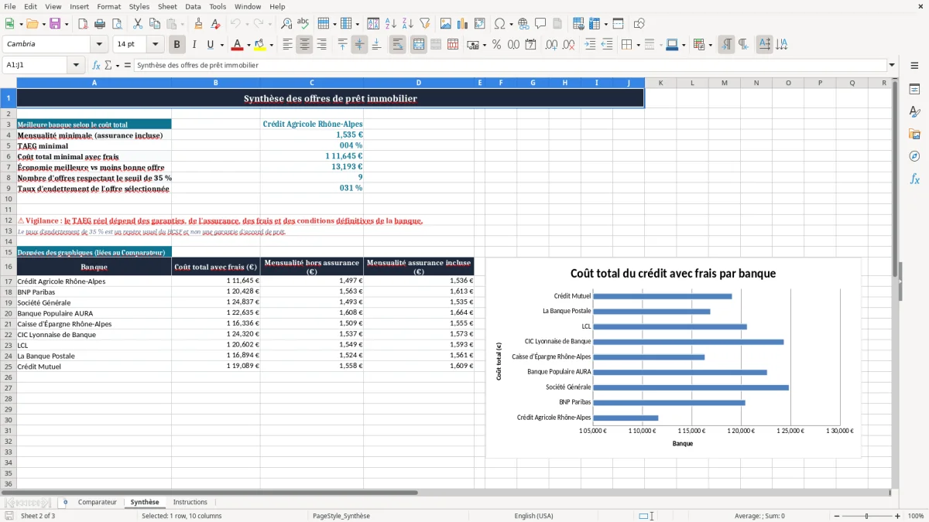Viewport: 929px width, 522px height.
Task: Open sidebar Navigator compass icon
Action: click(914, 156)
